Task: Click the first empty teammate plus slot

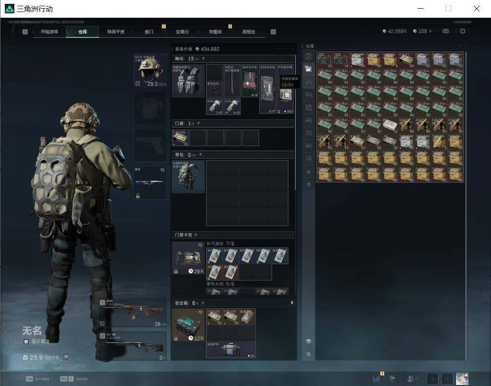Action: pyautogui.click(x=432, y=379)
